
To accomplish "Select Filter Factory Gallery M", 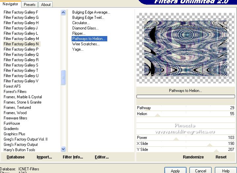I will tap(21, 39).
